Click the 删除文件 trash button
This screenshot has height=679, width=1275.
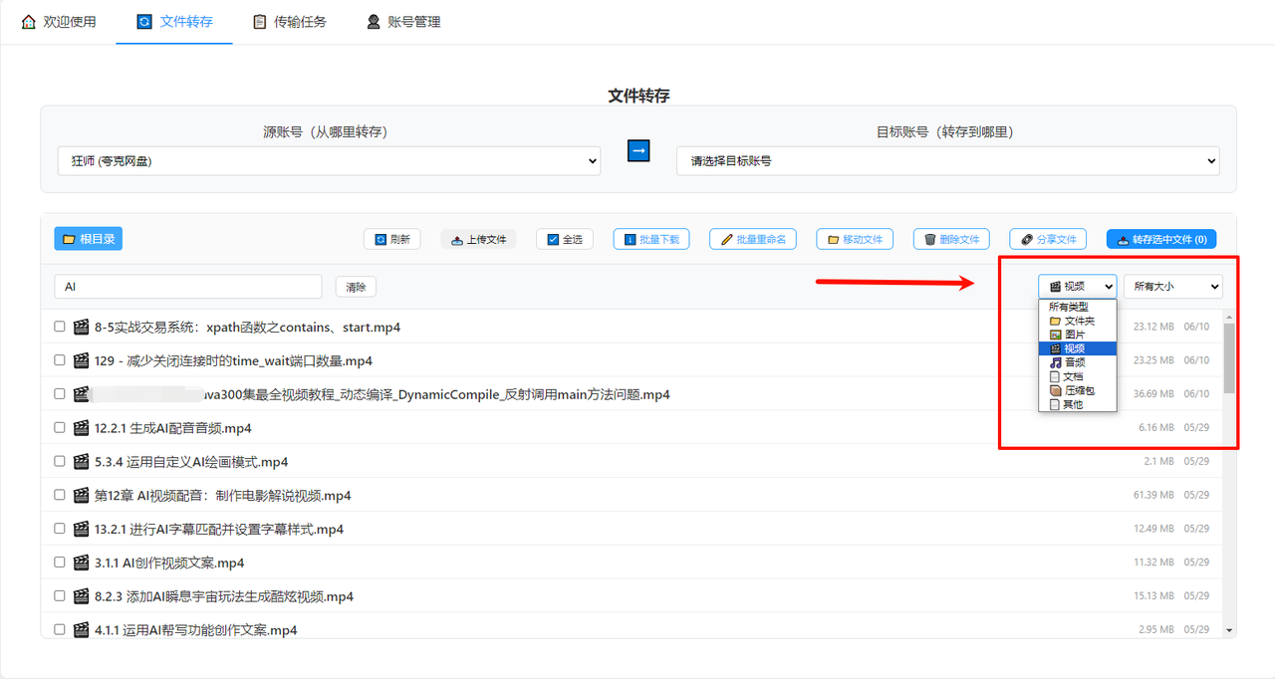pyautogui.click(x=951, y=239)
